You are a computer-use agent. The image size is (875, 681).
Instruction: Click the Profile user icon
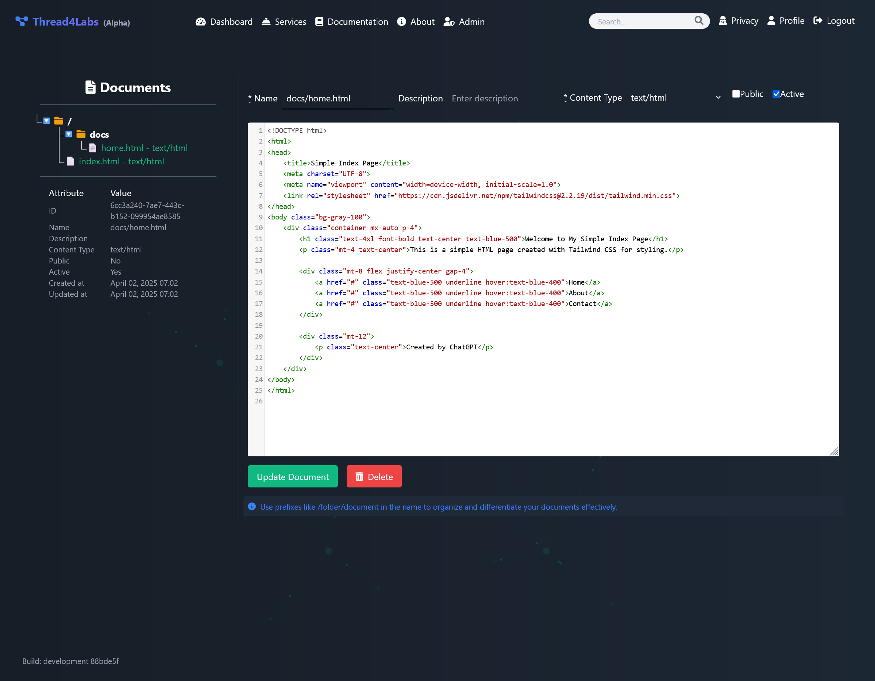point(771,20)
